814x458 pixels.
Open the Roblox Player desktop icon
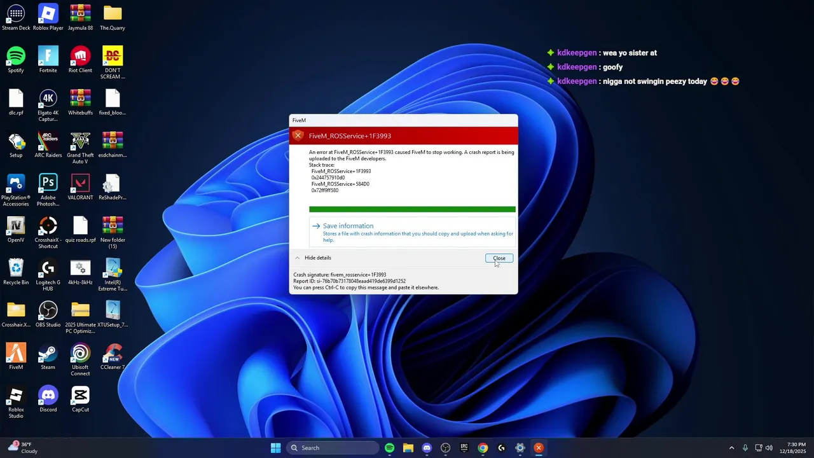(48, 17)
